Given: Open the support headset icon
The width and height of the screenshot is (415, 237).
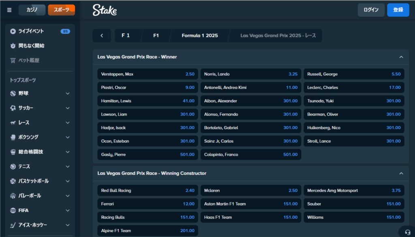Looking at the screenshot, I should (406, 231).
